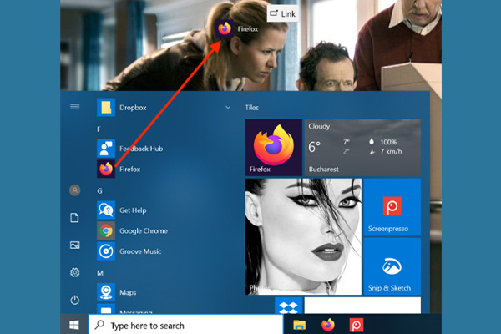Launch the Snip & Sketch tile
The height and width of the screenshot is (334, 501).
(x=392, y=266)
